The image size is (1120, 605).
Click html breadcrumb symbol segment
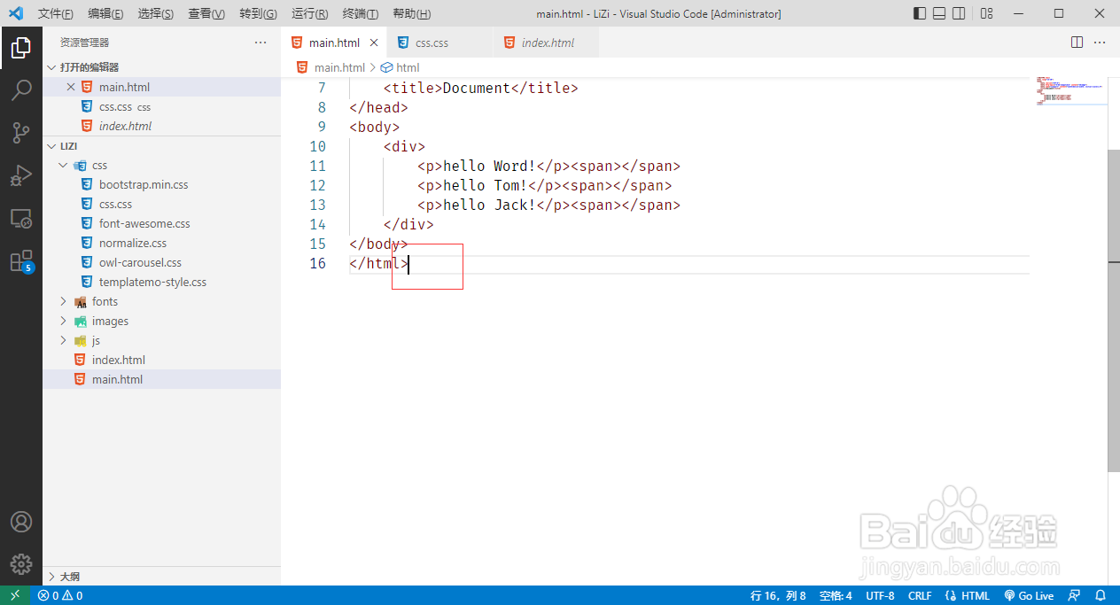(408, 67)
